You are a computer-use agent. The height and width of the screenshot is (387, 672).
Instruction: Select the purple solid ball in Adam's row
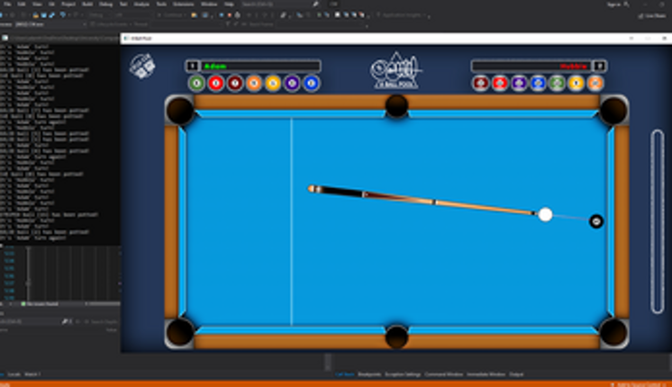click(292, 83)
